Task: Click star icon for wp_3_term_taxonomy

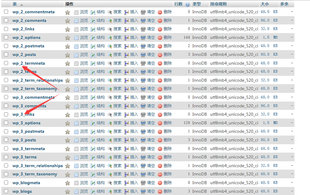Action: point(68,174)
